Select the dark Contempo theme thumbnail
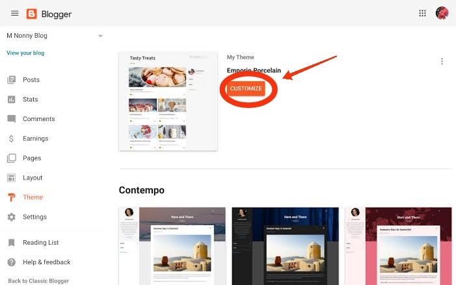Image resolution: width=456 pixels, height=285 pixels. 286,246
